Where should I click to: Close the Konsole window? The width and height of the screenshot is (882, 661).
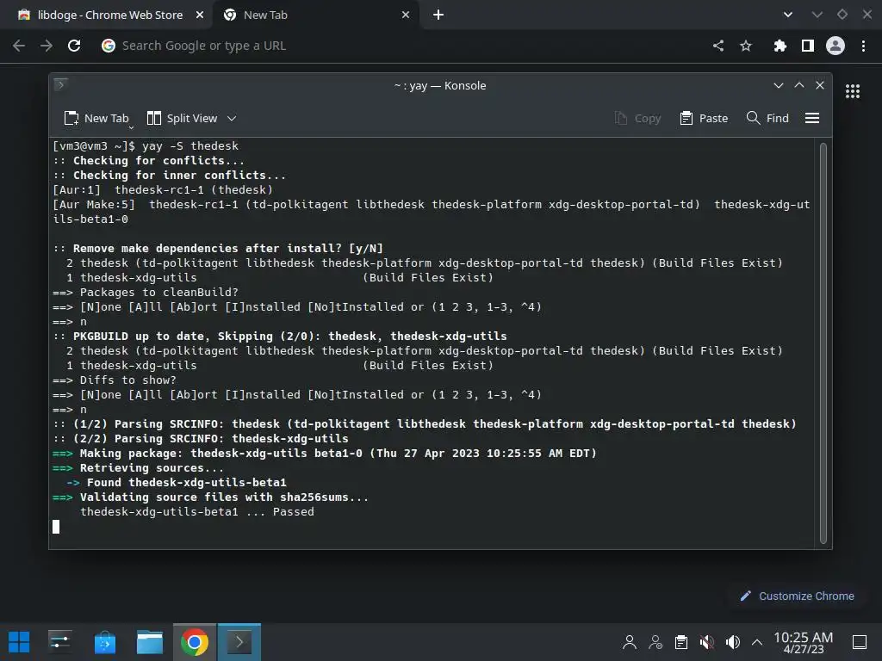pyautogui.click(x=820, y=85)
